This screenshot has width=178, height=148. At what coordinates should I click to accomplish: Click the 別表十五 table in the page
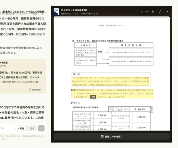tap(112, 118)
